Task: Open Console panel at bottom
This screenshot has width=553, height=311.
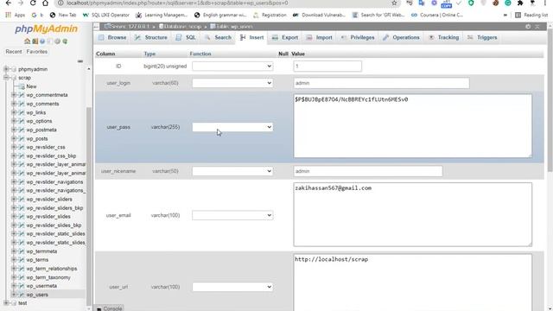Action: 110,308
